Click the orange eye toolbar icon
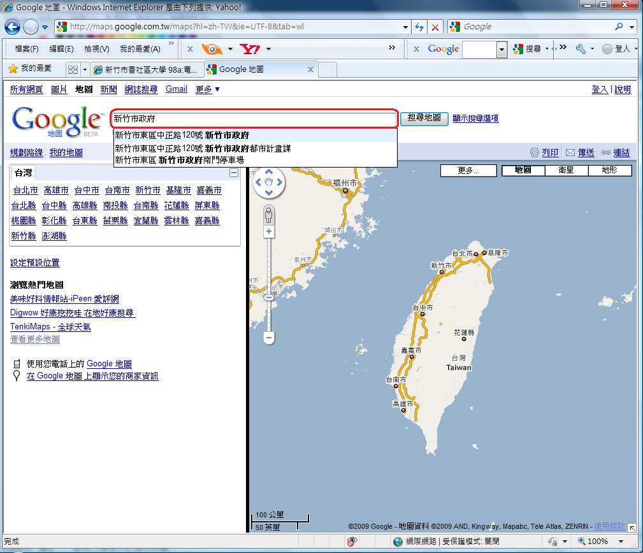Screen dimensions: 643x553 [212, 49]
